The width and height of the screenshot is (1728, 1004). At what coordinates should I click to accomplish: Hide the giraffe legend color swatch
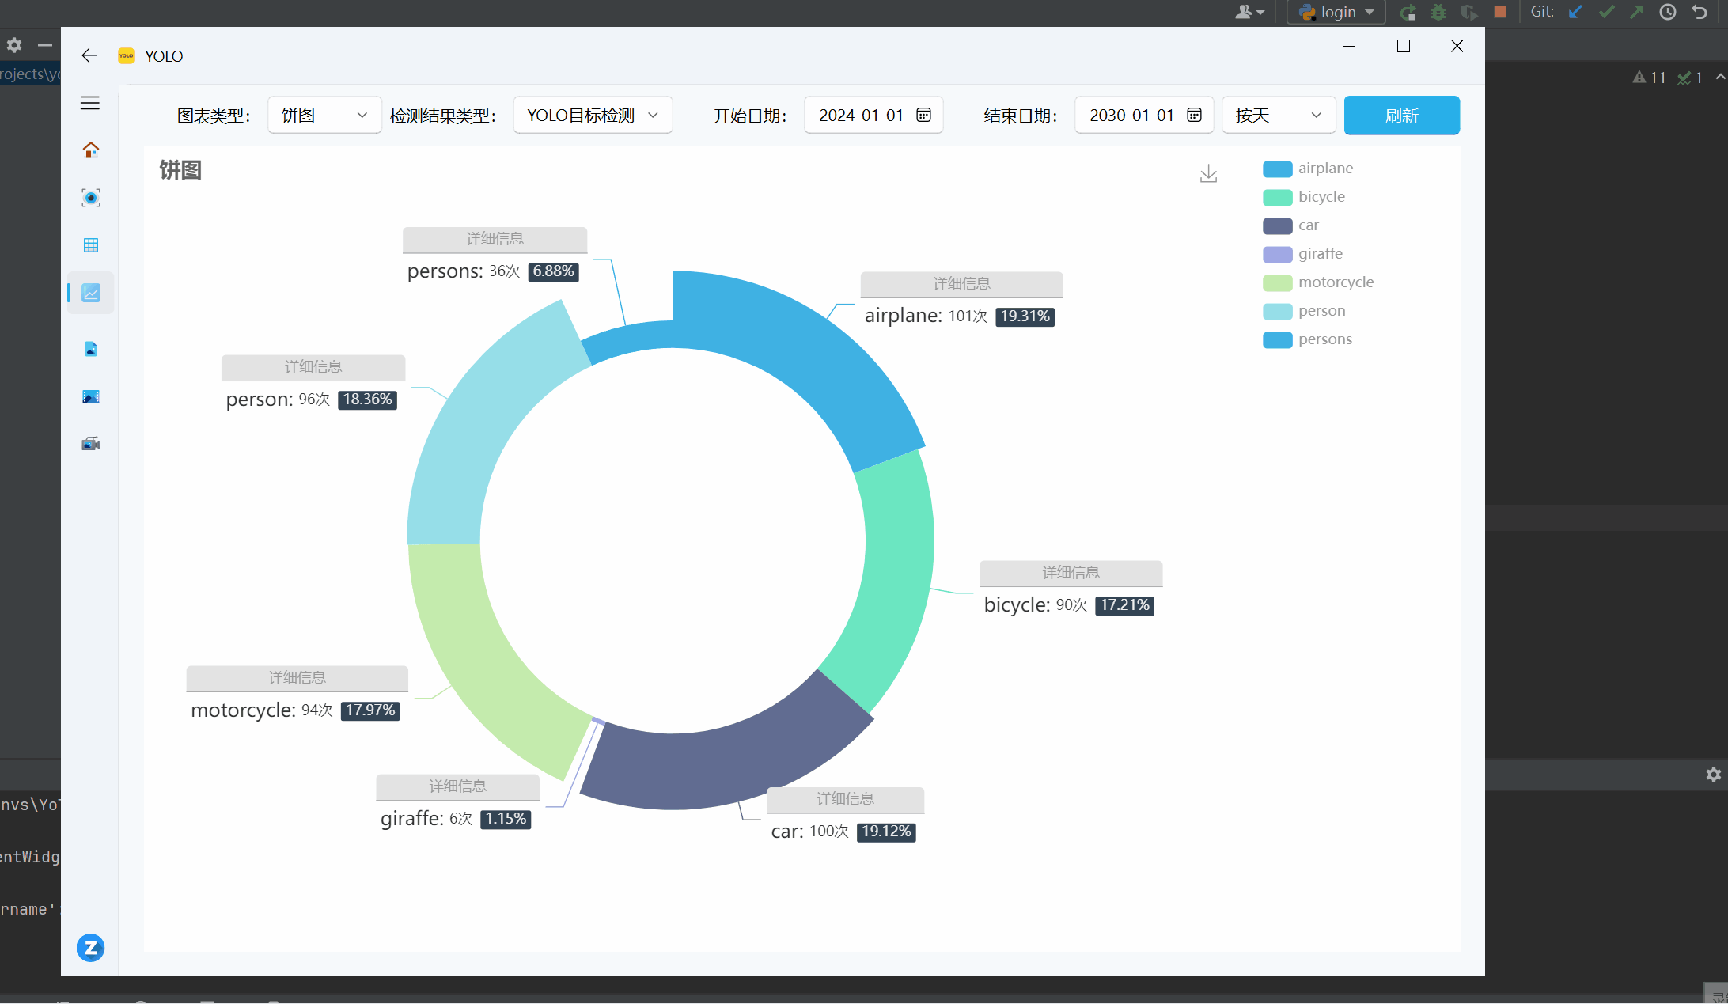click(x=1277, y=254)
